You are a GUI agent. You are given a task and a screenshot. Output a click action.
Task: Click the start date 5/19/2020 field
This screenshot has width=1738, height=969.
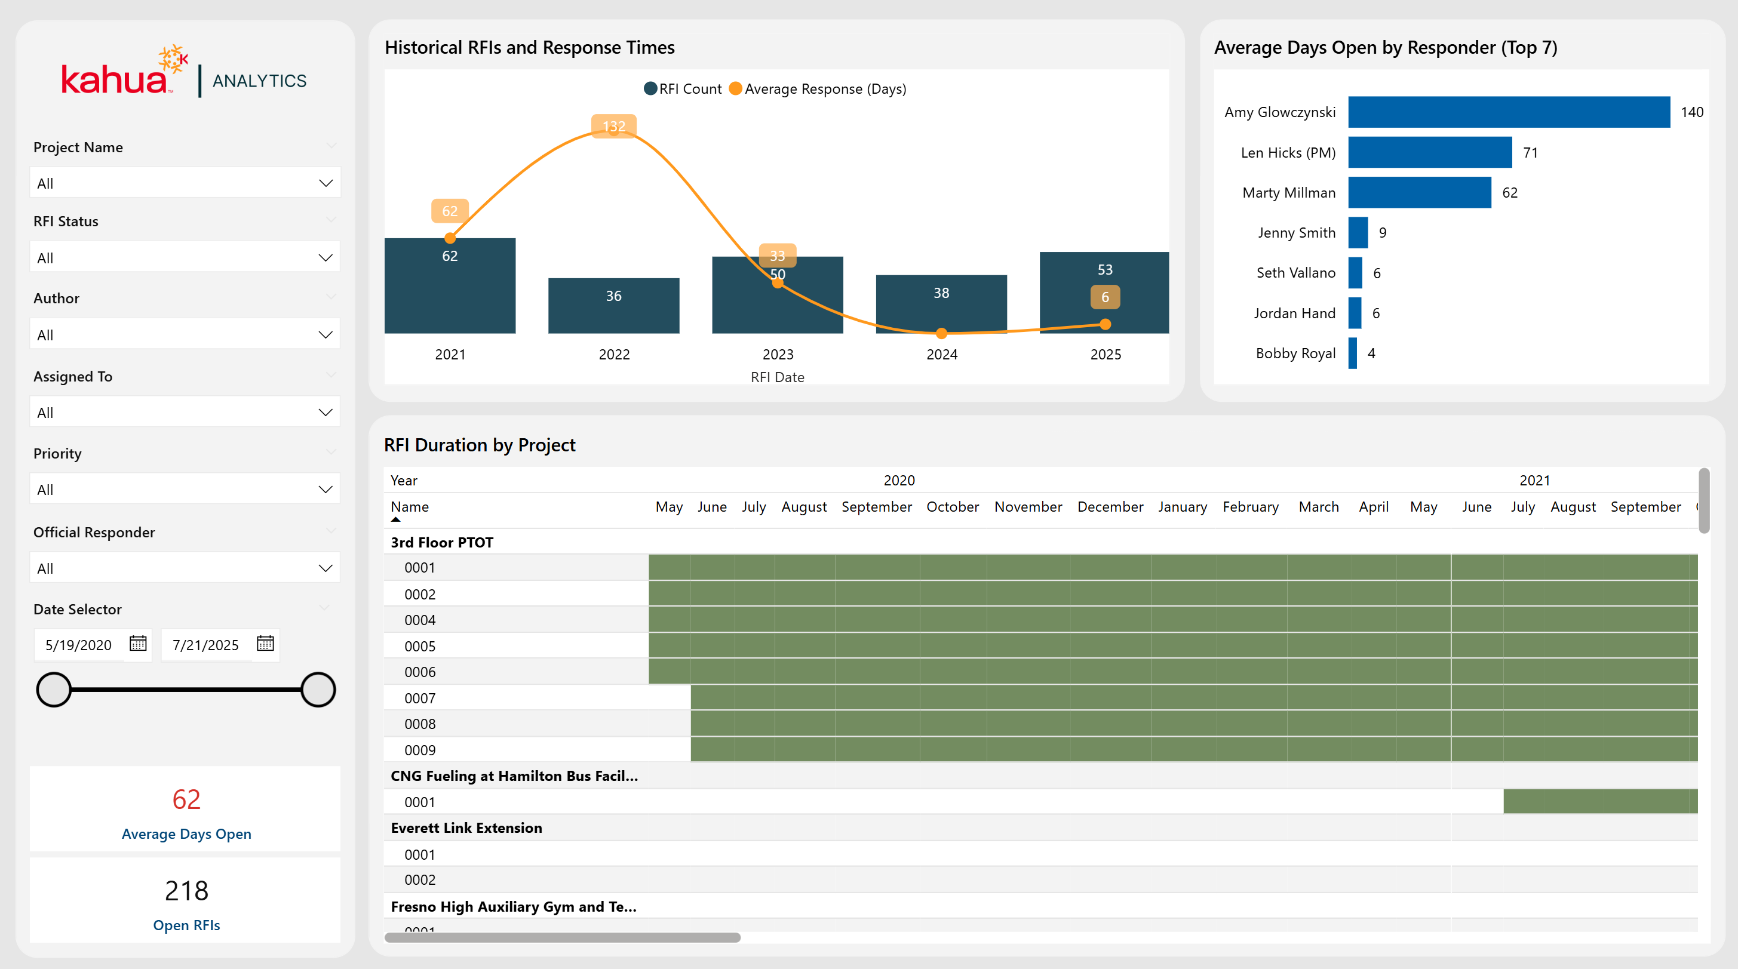coord(79,645)
